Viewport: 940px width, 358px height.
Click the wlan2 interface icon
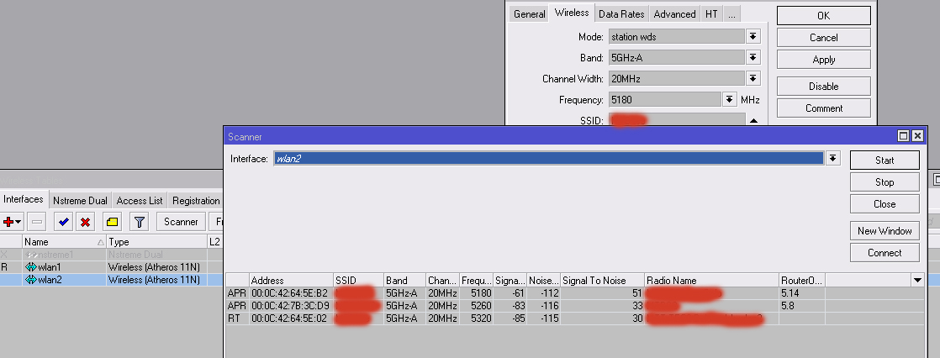pos(31,280)
